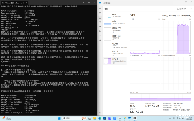Open Details page in Task Manager sidebar
Screen dimensions: 194x121
tap(100, 36)
